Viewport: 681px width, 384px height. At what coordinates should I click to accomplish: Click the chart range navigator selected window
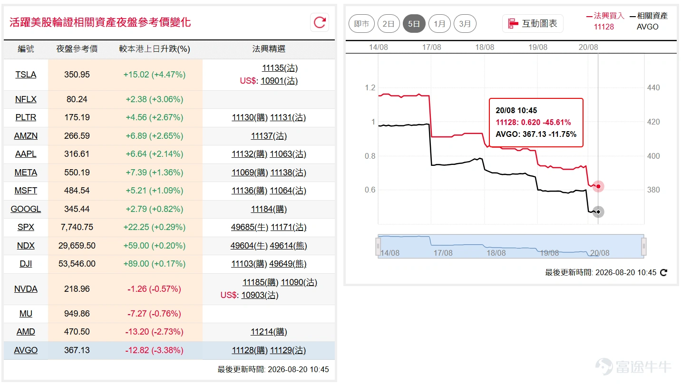(x=511, y=246)
